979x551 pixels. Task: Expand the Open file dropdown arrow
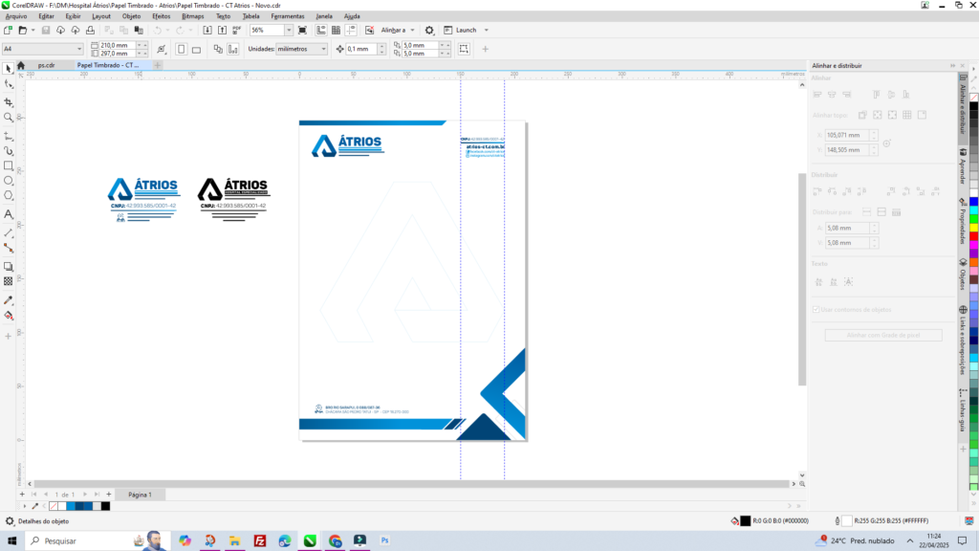click(33, 30)
